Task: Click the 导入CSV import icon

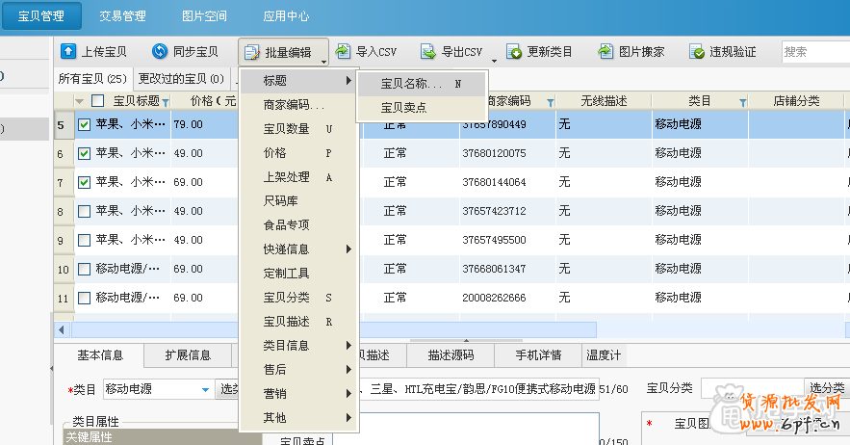Action: coord(344,51)
